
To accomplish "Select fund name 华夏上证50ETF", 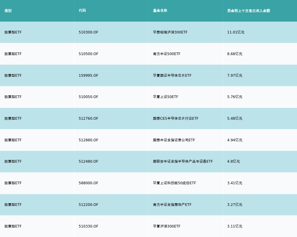I will [165, 97].
